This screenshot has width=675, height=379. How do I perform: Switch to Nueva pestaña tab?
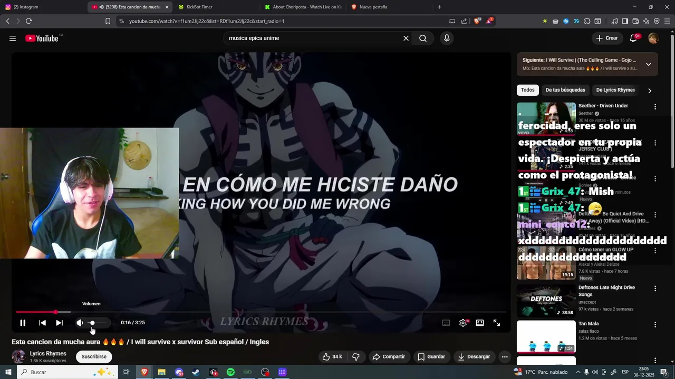coord(389,7)
